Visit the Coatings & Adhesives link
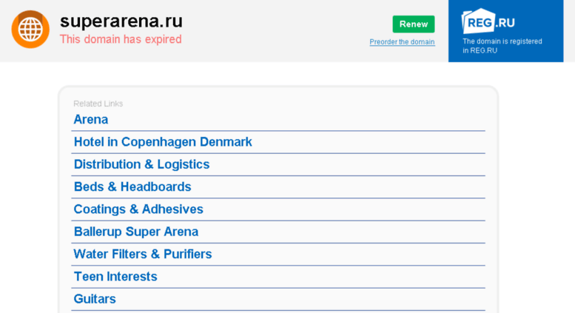 (138, 209)
